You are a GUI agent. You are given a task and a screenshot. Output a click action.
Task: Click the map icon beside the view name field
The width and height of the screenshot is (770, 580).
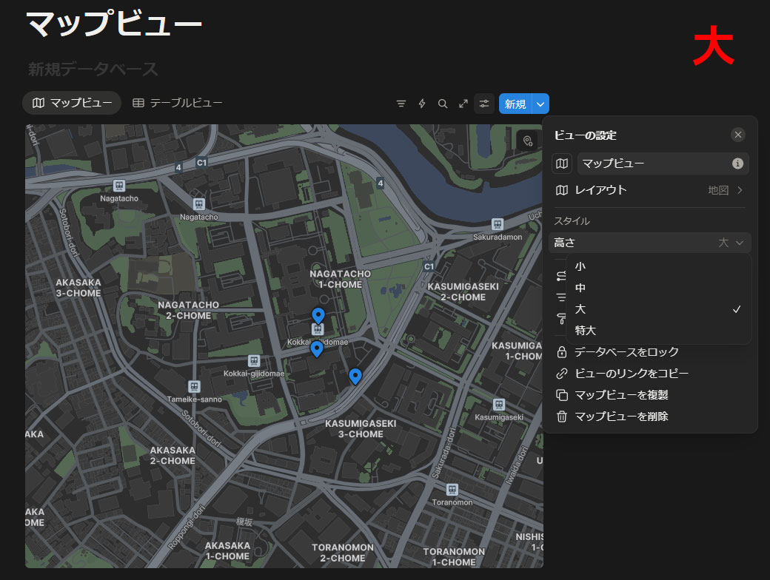(x=563, y=163)
